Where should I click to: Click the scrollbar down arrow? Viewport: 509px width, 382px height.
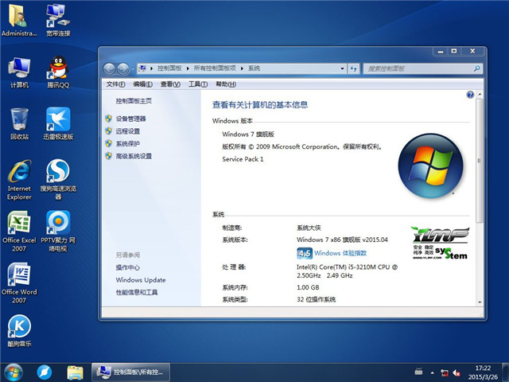(x=480, y=302)
